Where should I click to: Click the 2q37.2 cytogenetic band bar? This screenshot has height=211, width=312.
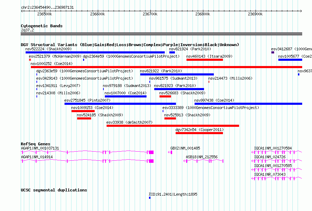(x=161, y=34)
